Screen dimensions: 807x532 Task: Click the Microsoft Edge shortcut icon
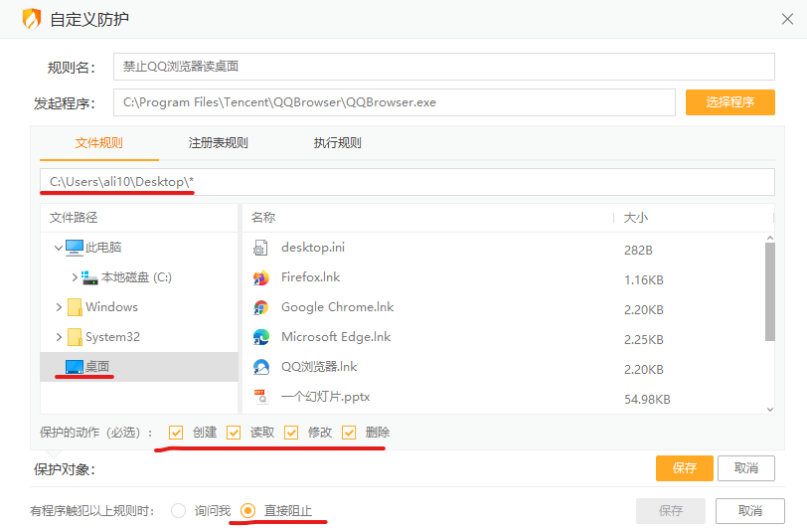(x=261, y=337)
